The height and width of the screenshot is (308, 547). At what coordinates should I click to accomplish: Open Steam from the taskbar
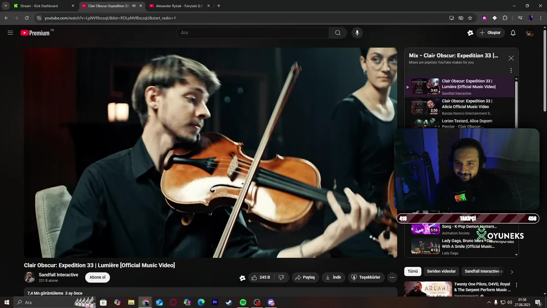[x=229, y=302]
